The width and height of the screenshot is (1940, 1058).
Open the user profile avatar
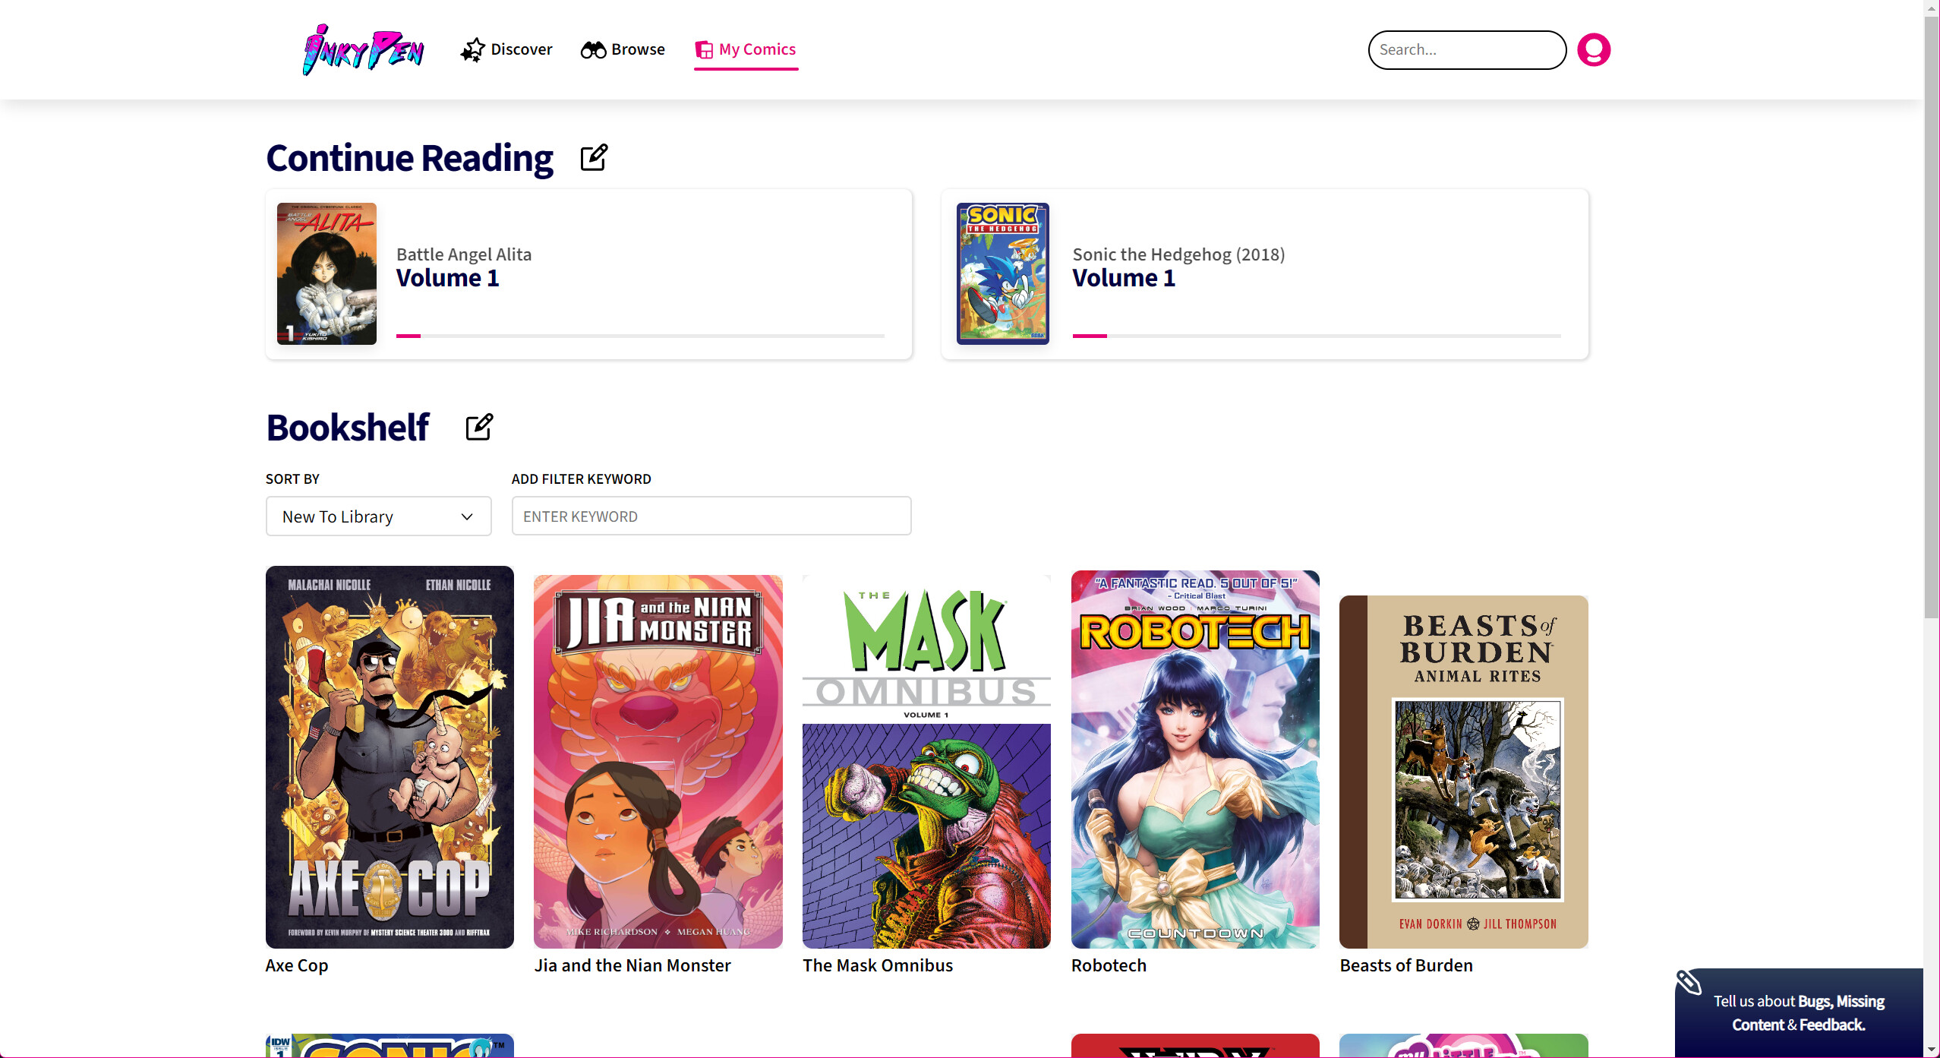coord(1594,50)
